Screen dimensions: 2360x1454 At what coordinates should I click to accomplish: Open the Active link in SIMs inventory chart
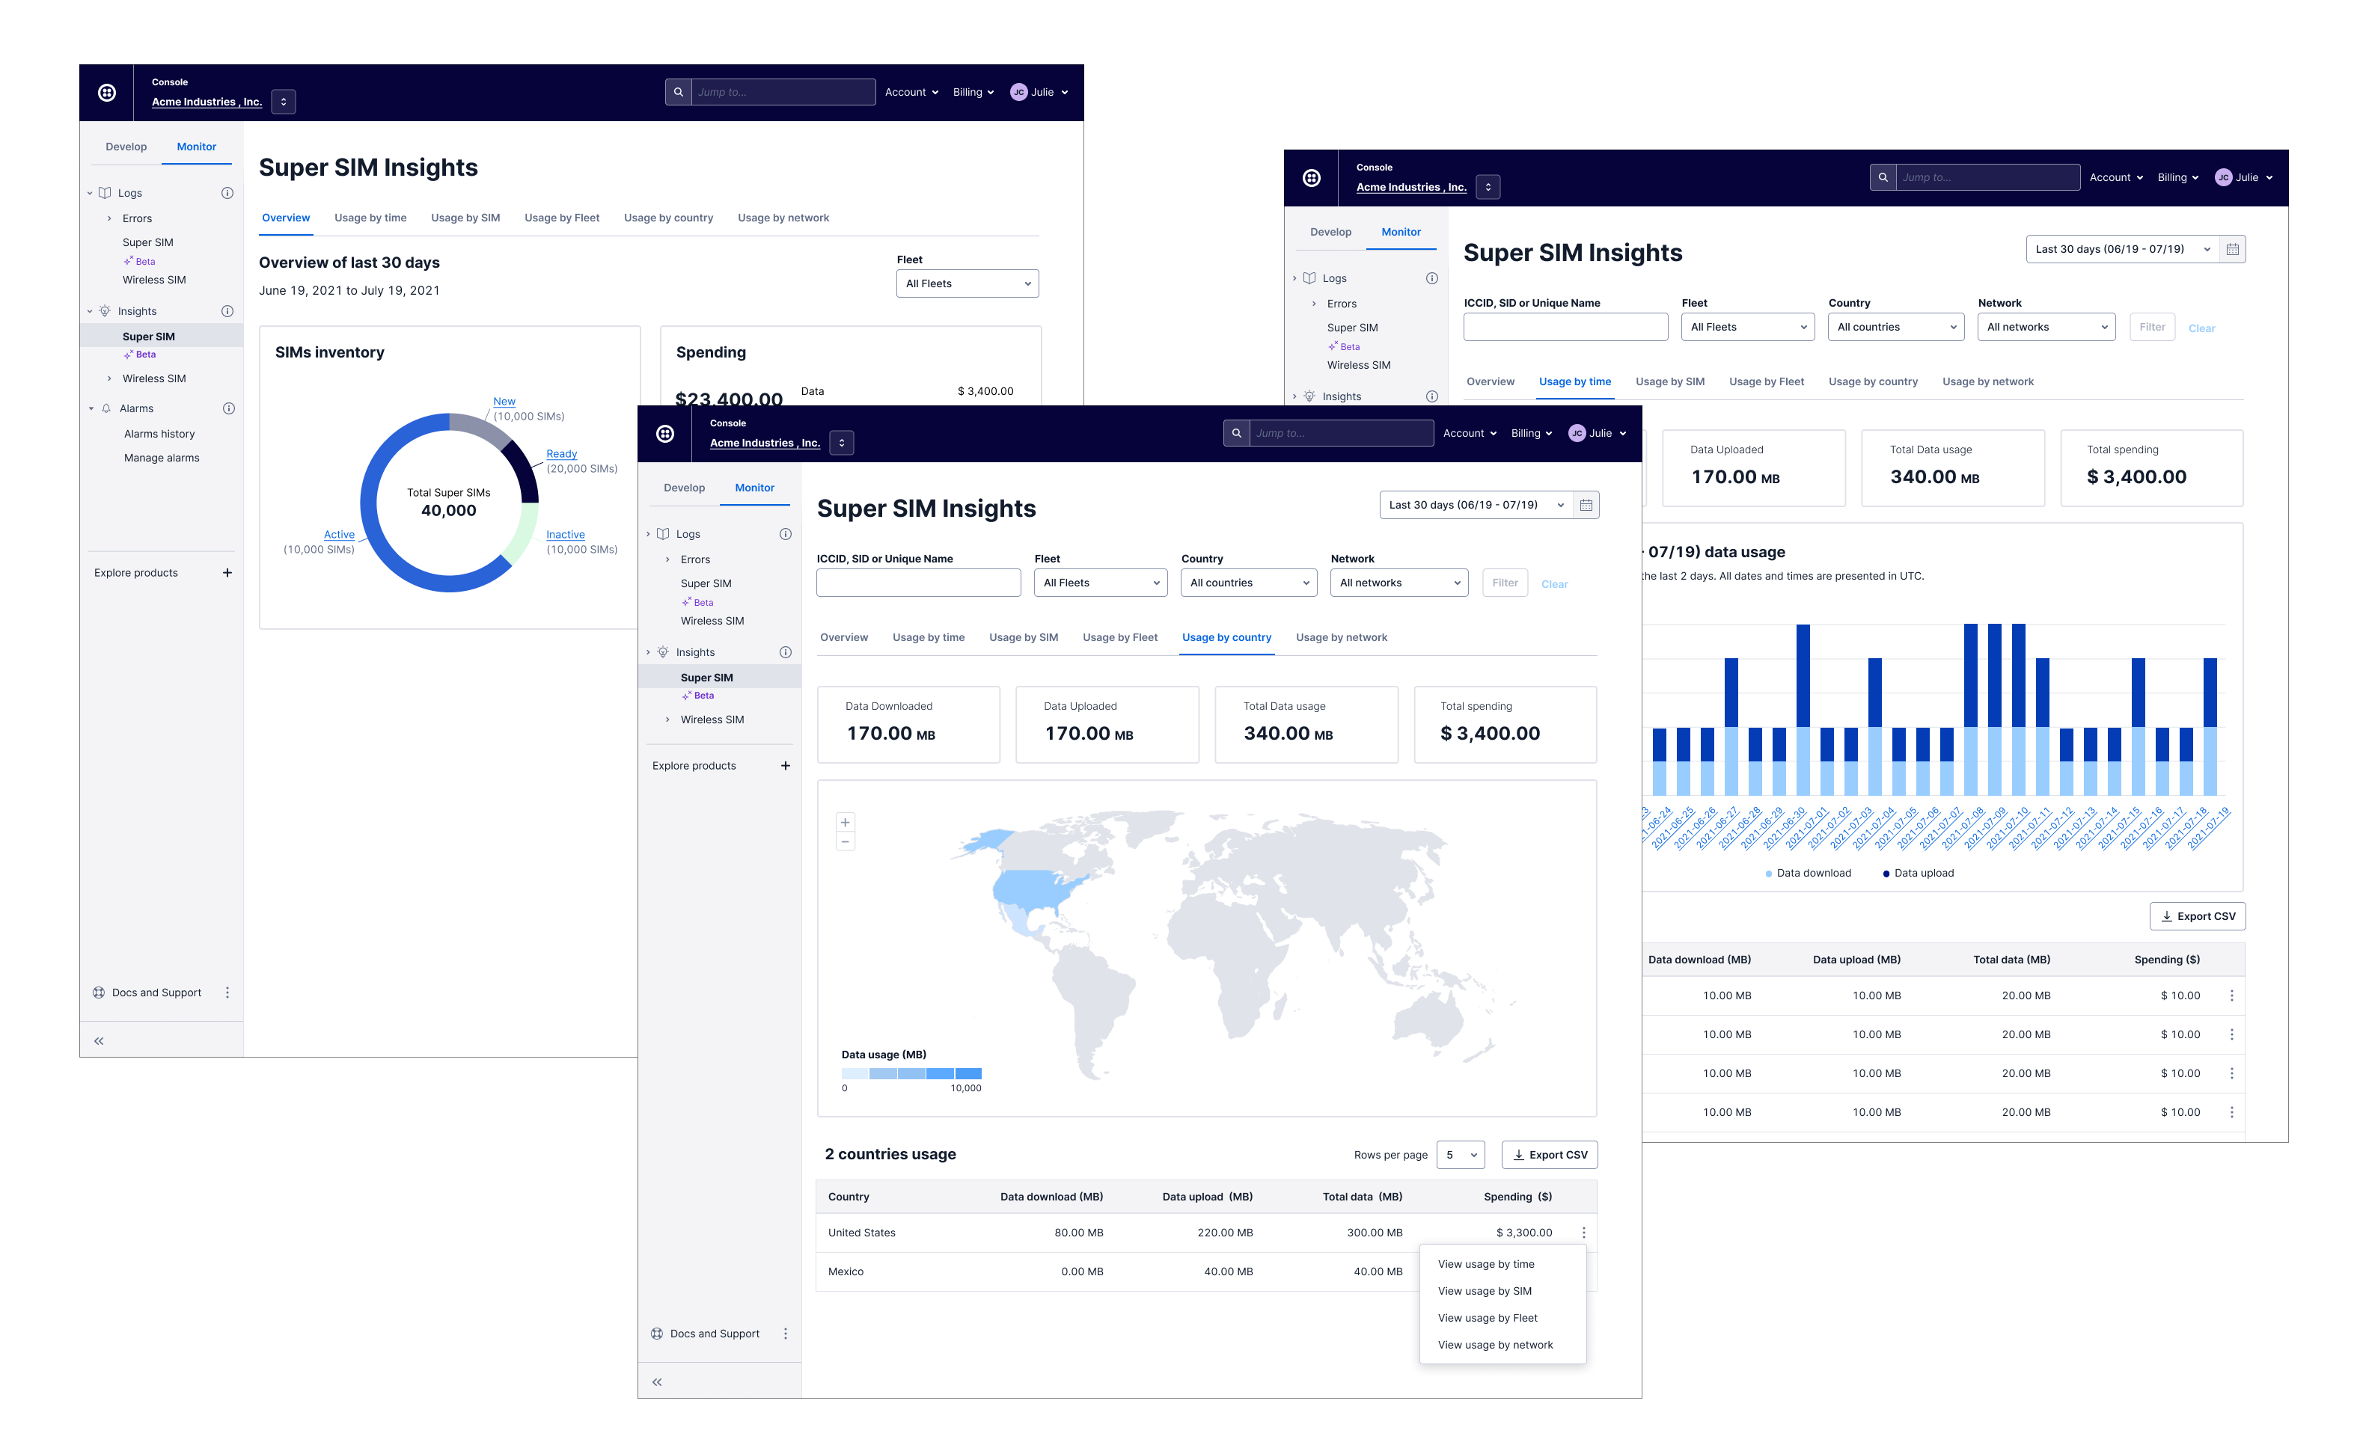click(x=339, y=535)
